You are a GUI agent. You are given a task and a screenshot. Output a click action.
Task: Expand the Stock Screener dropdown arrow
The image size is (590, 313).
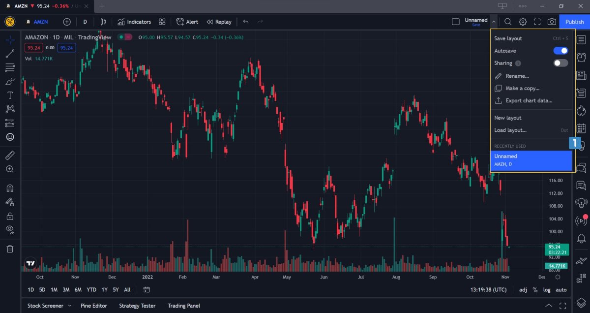point(69,306)
